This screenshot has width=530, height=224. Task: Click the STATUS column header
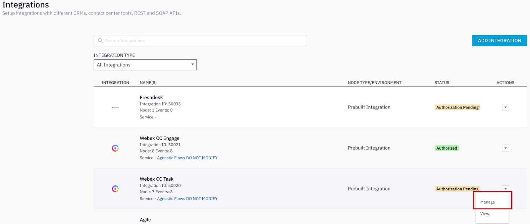(x=442, y=83)
